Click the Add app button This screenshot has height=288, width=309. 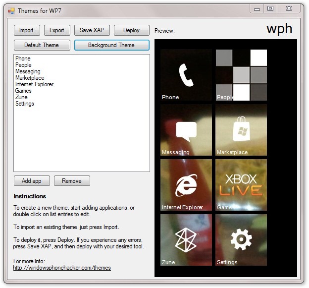[32, 181]
